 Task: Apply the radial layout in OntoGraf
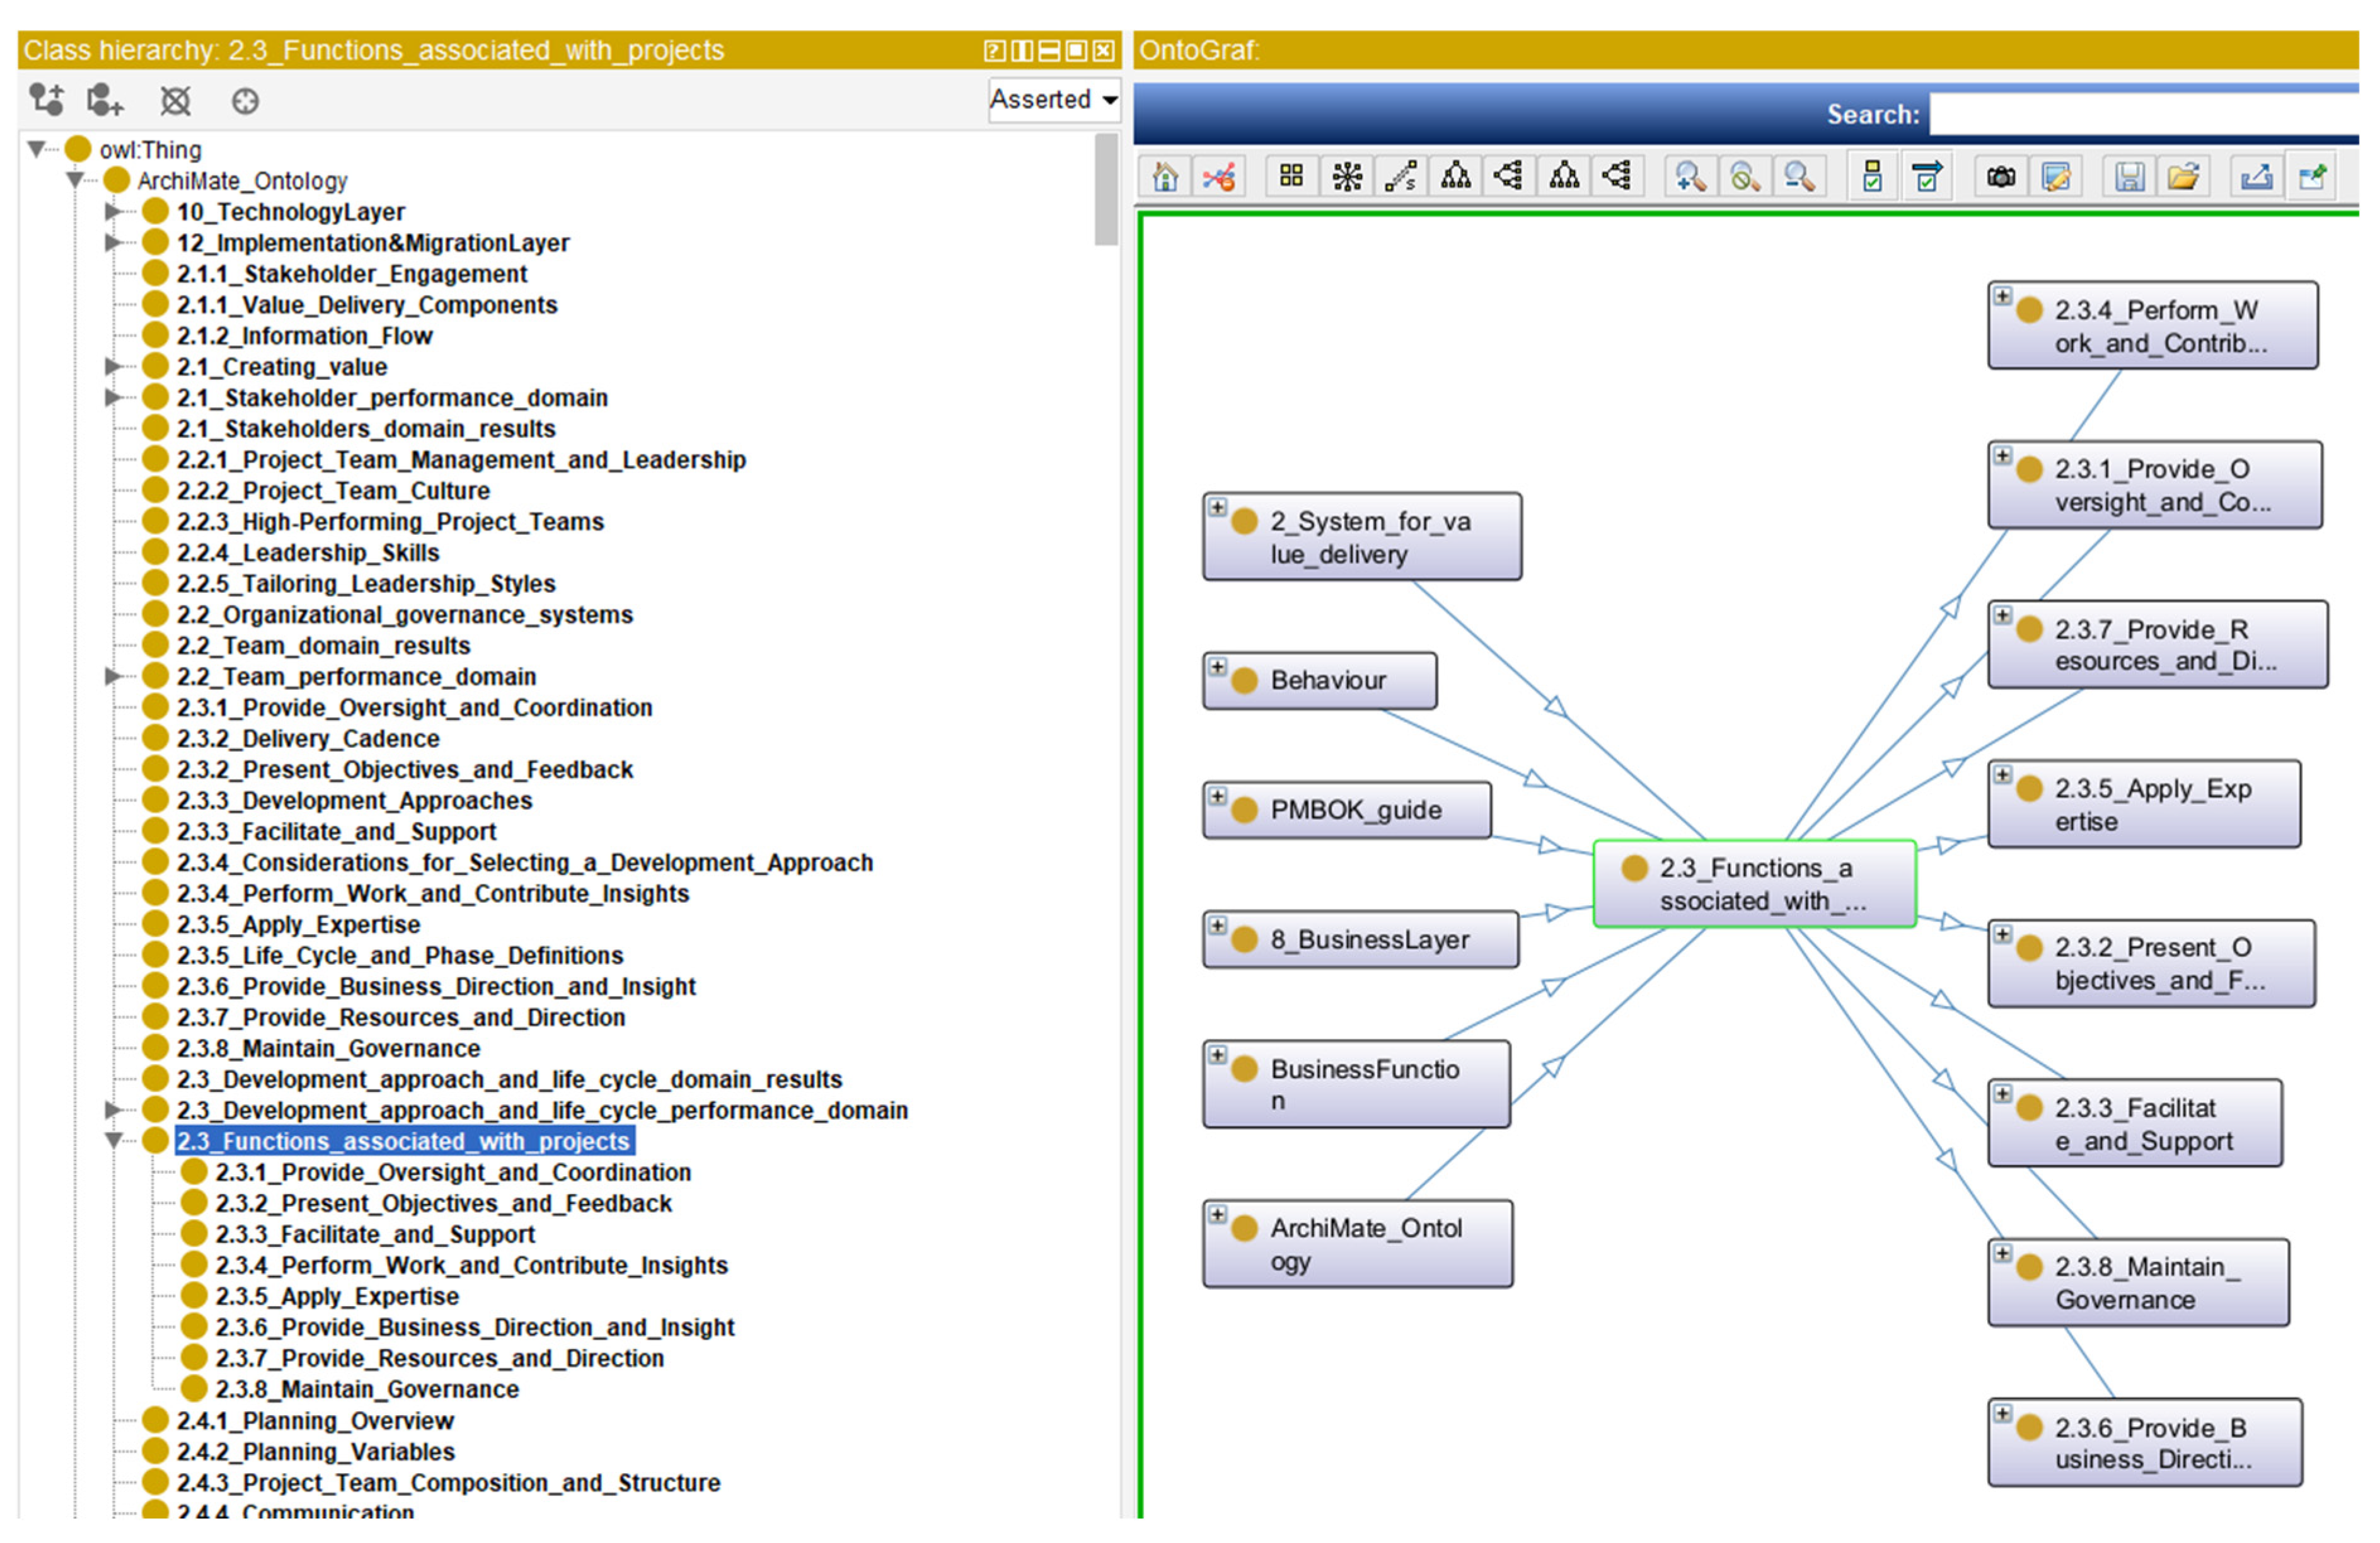pyautogui.click(x=1347, y=178)
